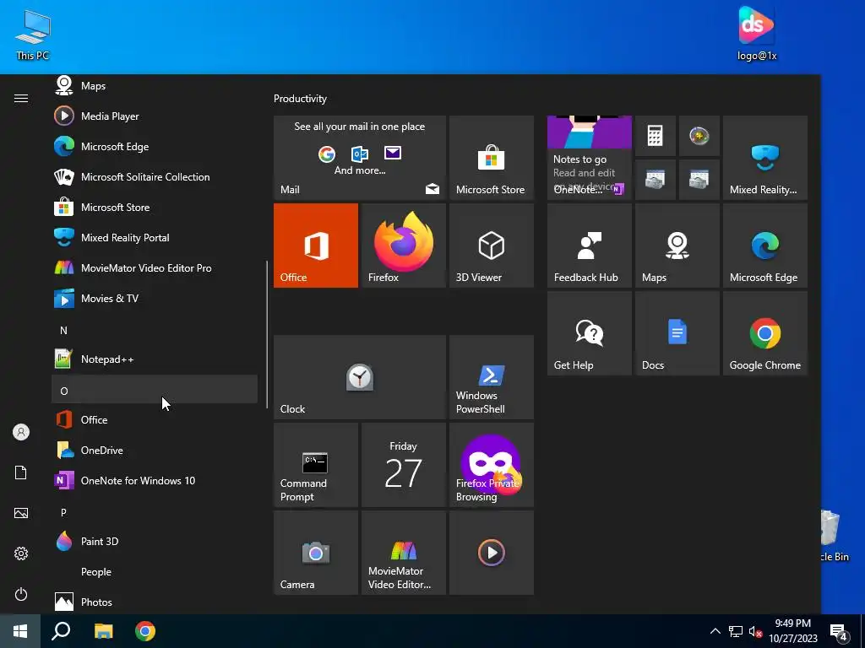The image size is (865, 648).
Task: Launch the Google Chrome tile
Action: pyautogui.click(x=765, y=333)
